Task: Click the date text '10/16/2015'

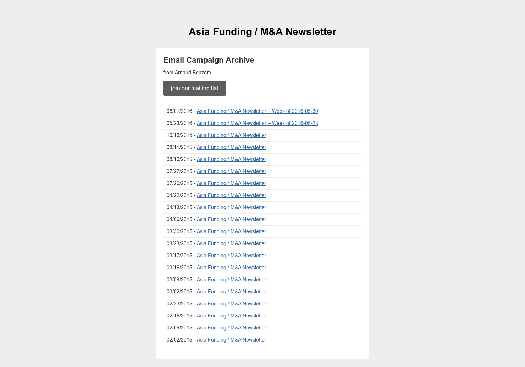Action: coord(179,135)
